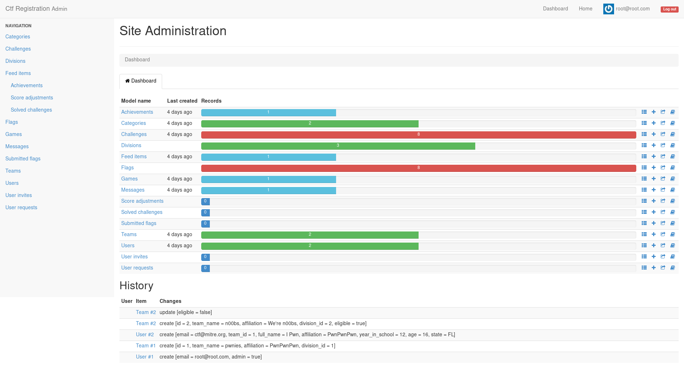The image size is (684, 370).
Task: Open Categories in sidebar navigation
Action: (x=18, y=37)
